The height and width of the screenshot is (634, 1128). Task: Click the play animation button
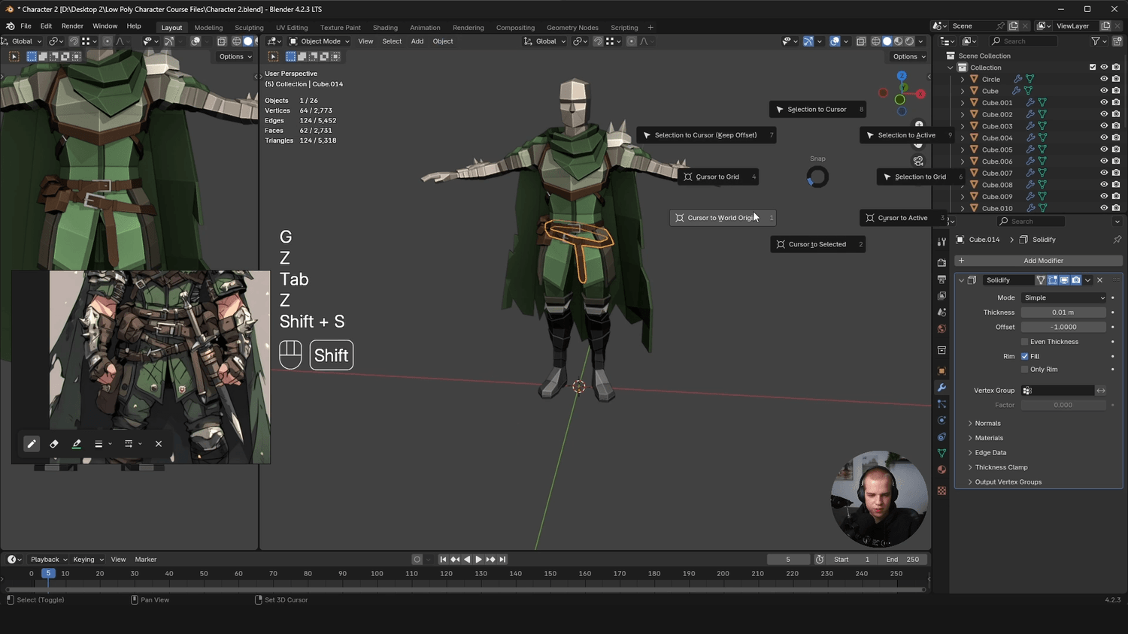point(478,560)
